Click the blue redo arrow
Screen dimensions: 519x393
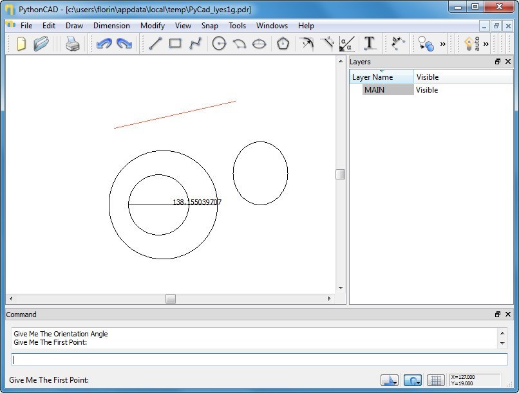click(x=124, y=44)
